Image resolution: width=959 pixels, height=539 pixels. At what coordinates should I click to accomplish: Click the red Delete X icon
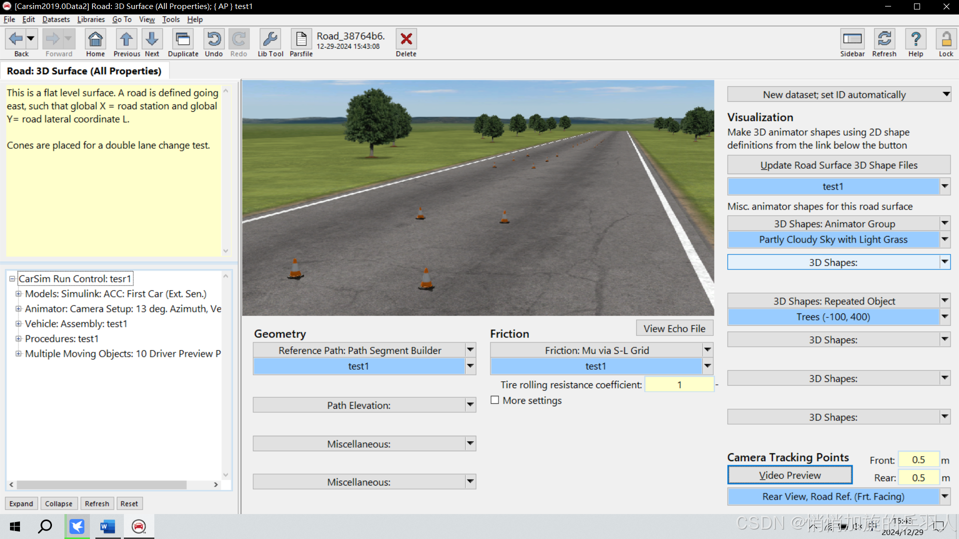coord(406,39)
